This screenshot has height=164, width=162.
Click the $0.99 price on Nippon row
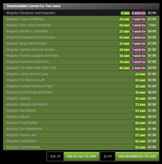click(152, 117)
